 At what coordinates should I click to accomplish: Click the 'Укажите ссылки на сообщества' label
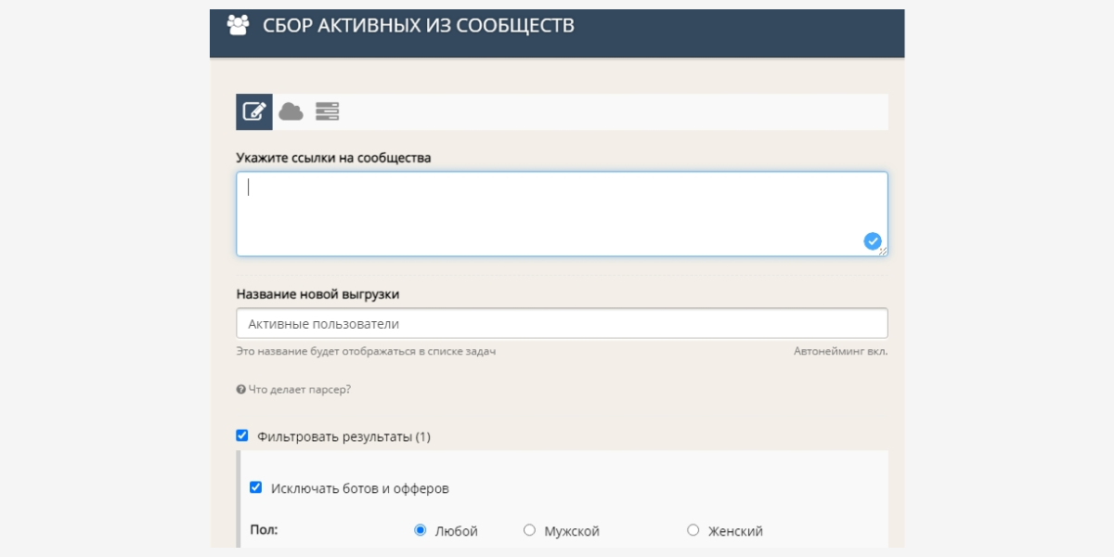coord(333,158)
